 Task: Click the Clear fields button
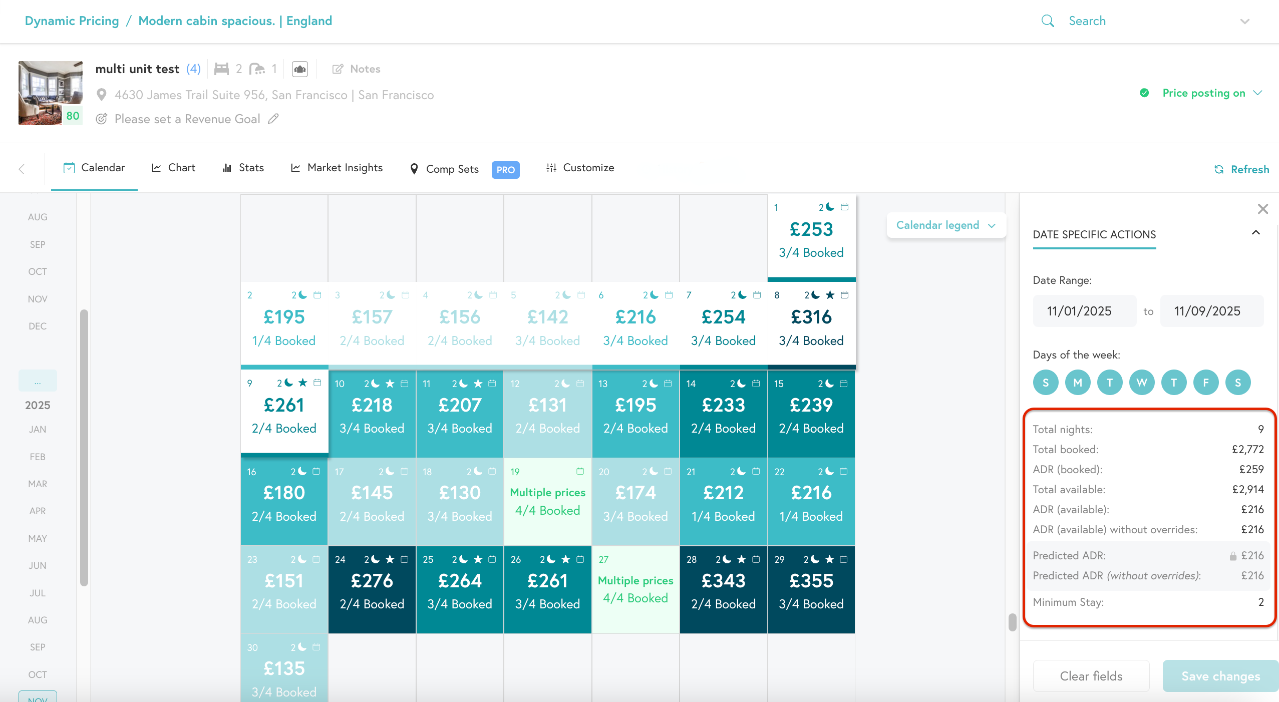click(1091, 676)
